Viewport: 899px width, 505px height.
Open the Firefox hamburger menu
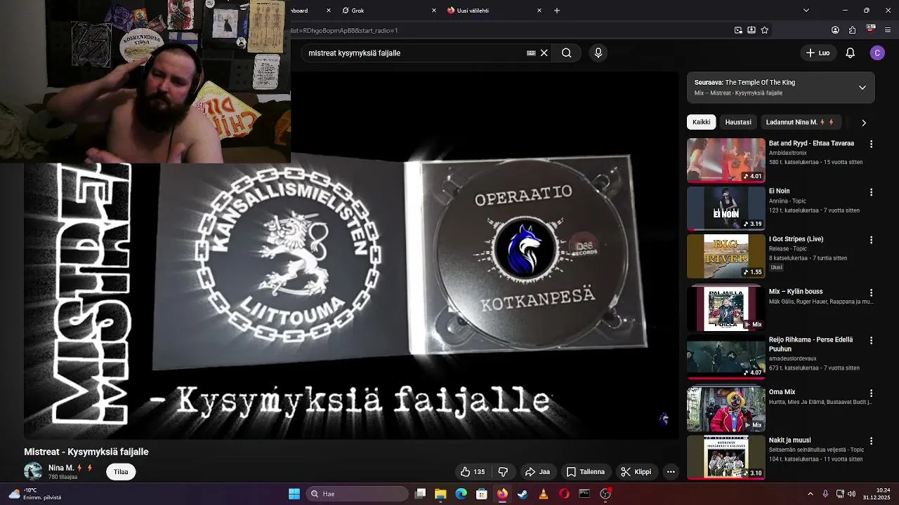[x=888, y=30]
